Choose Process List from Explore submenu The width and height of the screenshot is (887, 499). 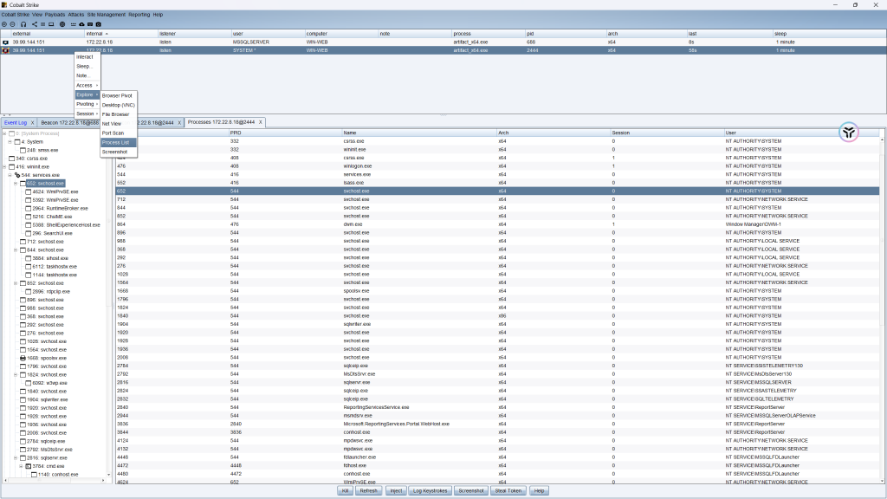tap(118, 143)
